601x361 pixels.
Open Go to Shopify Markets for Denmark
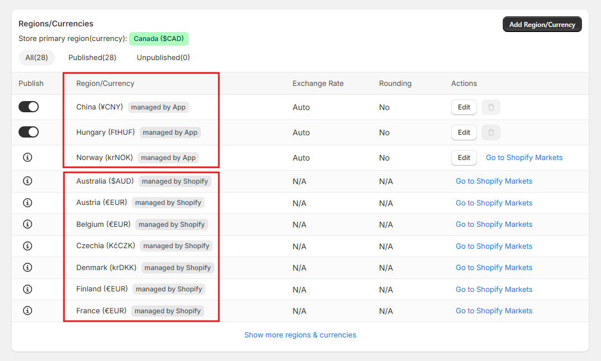[x=494, y=268]
